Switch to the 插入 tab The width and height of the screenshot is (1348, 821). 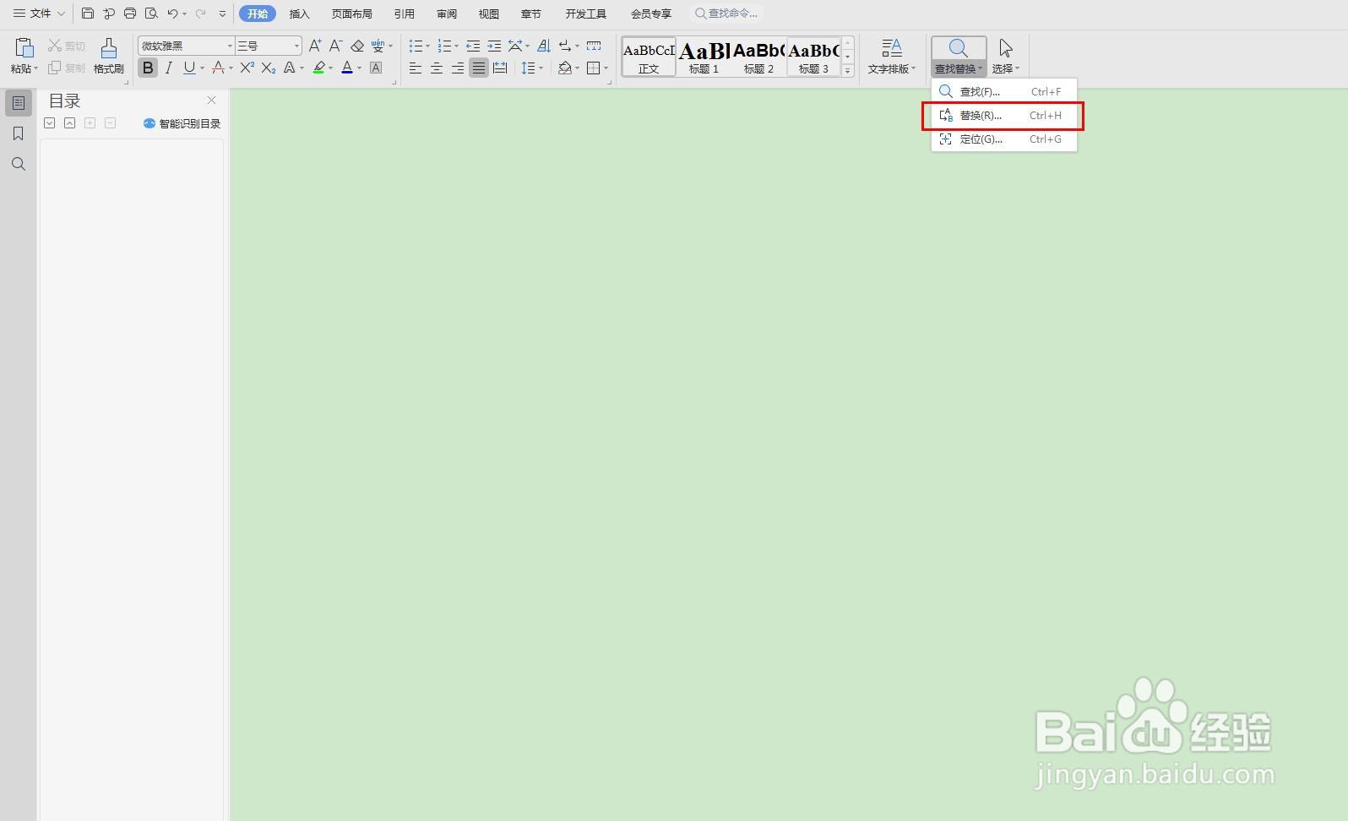300,14
